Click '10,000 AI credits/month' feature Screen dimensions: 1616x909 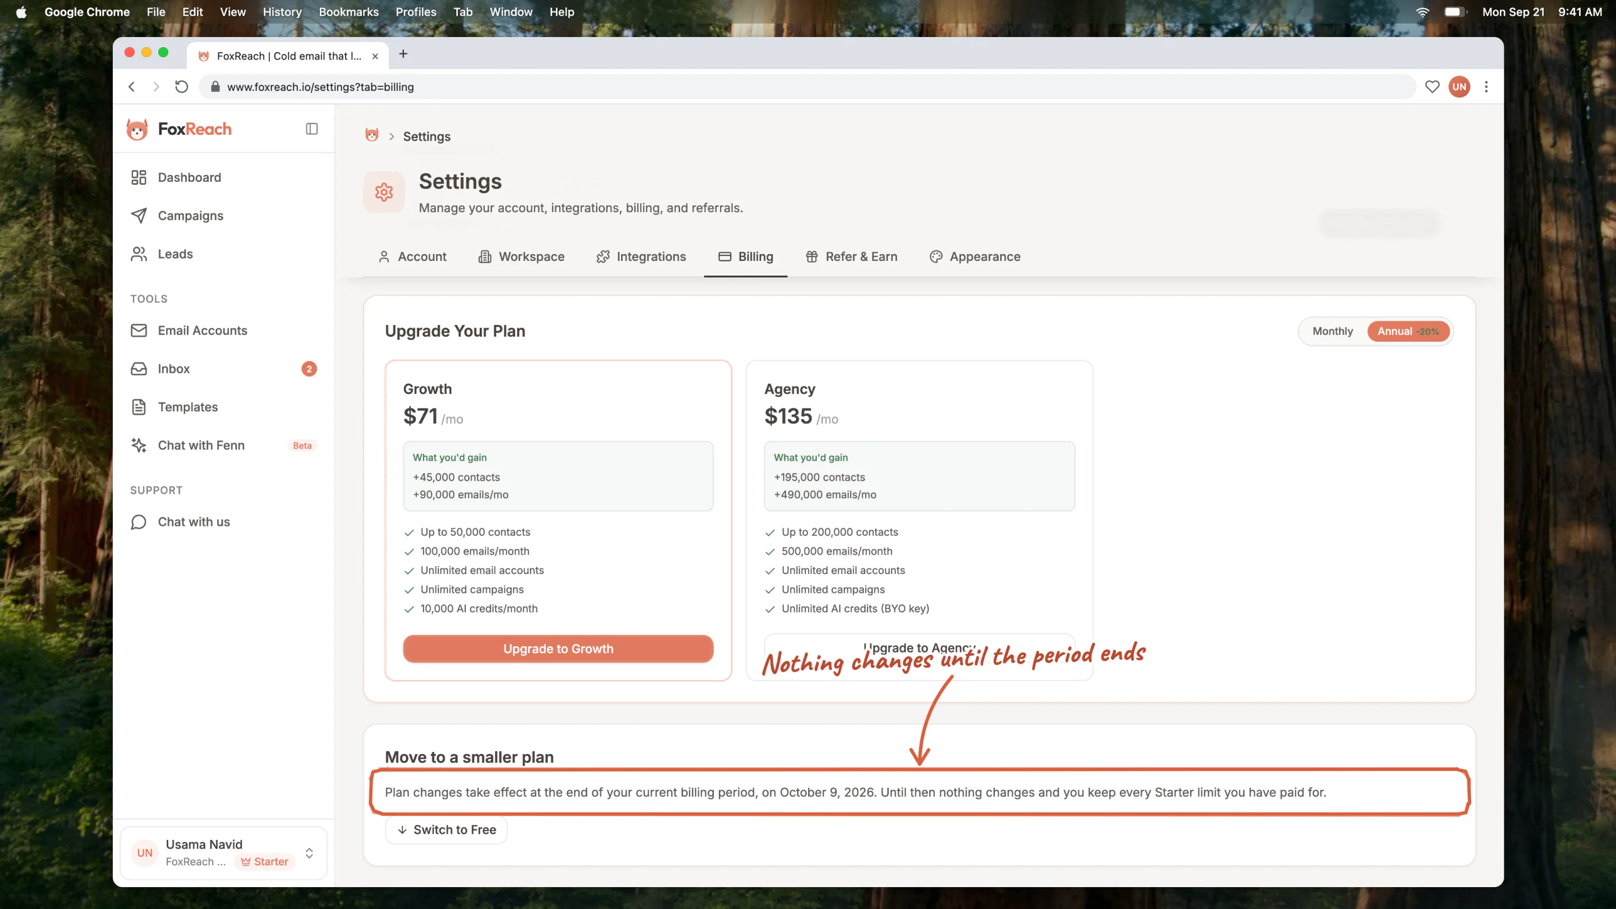479,608
